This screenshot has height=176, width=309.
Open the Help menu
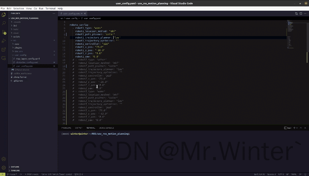60,8
